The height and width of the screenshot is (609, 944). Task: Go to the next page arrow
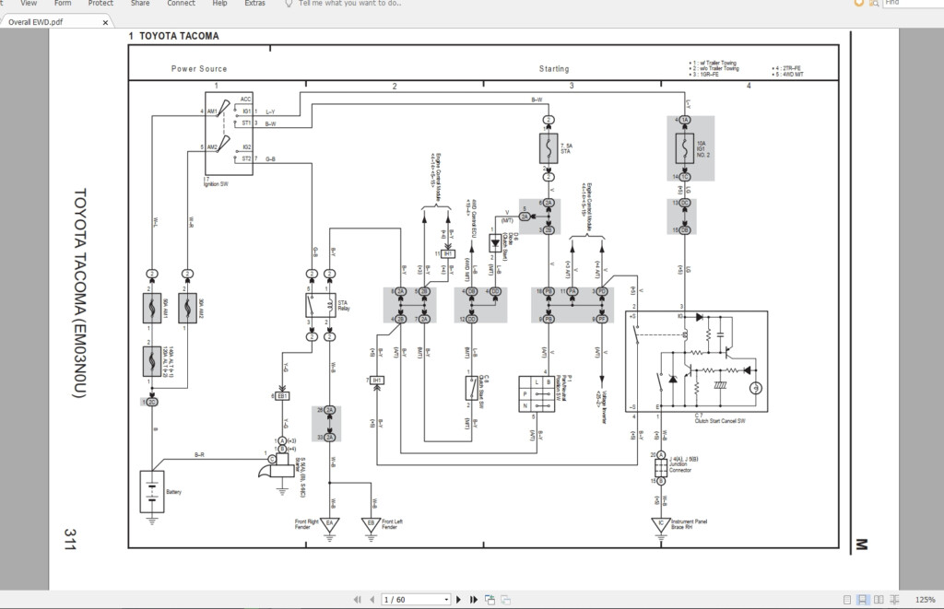(459, 600)
